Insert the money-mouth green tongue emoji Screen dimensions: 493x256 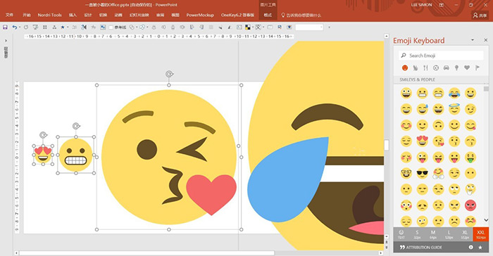coord(470,157)
